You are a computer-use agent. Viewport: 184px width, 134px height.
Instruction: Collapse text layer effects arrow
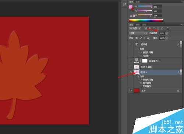181,45
